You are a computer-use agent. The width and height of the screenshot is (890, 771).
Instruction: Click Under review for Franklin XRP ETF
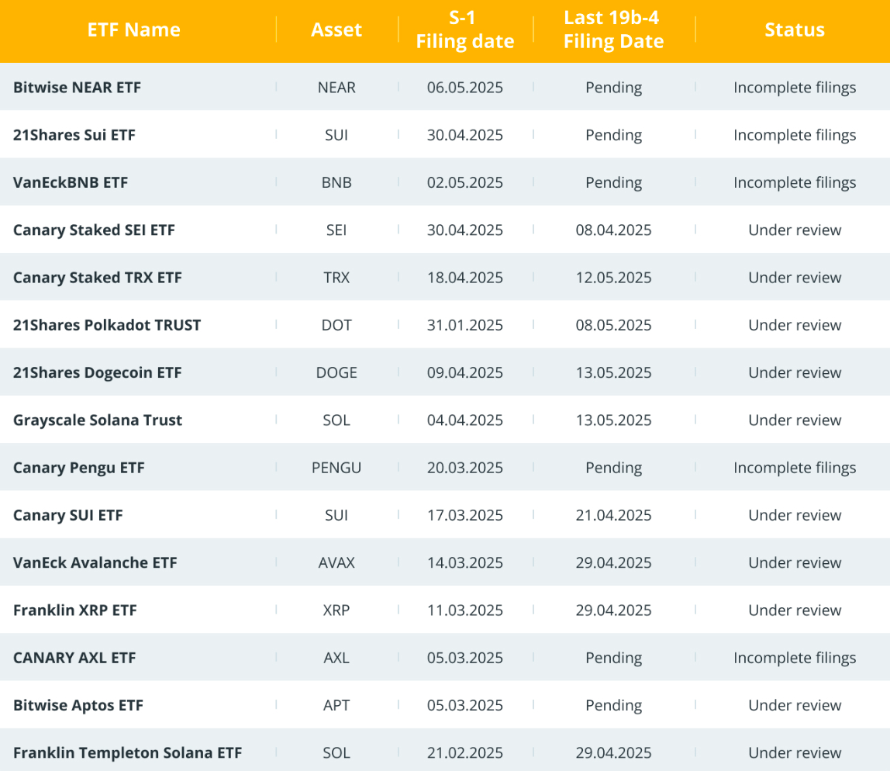click(795, 610)
